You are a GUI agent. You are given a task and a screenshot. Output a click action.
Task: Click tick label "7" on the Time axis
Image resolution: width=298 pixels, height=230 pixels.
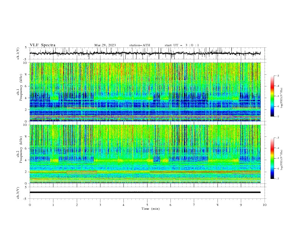[194, 205]
